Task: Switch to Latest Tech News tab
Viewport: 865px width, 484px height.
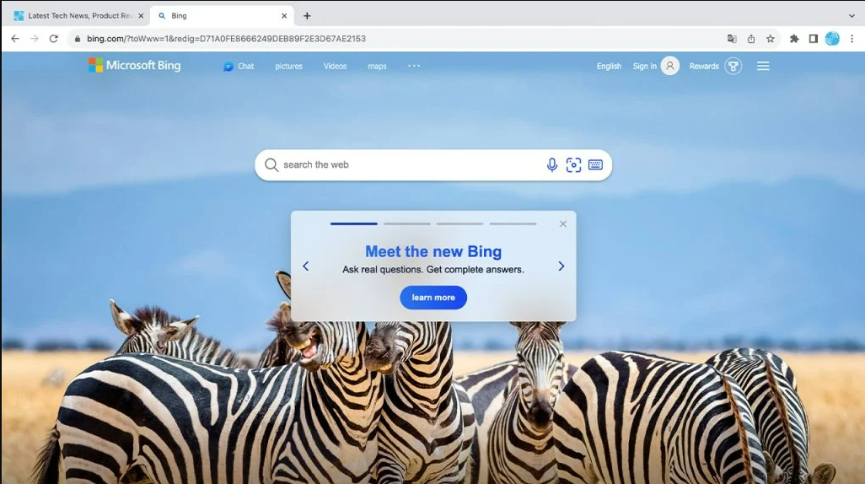Action: click(76, 15)
